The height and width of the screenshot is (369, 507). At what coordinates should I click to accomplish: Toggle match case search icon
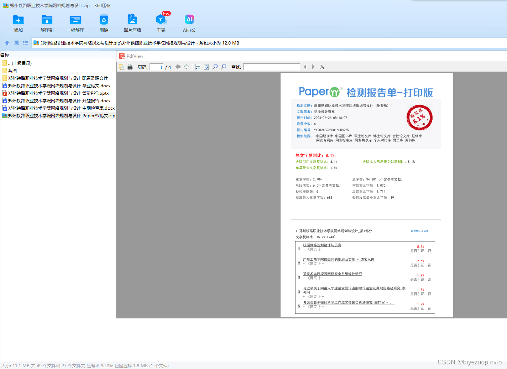pos(322,67)
